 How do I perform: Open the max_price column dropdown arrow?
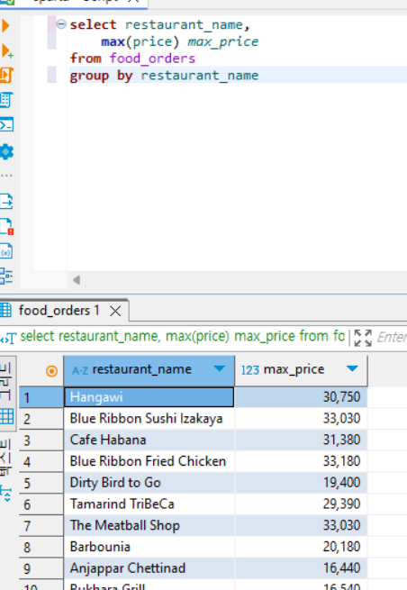(352, 368)
